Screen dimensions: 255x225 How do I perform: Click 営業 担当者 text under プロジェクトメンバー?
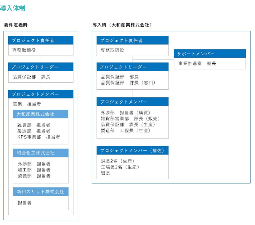[27, 104]
